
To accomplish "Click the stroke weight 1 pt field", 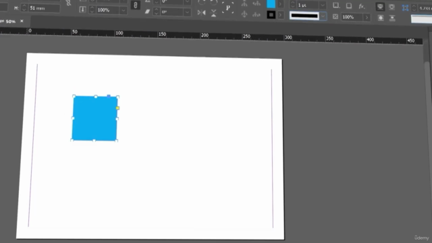I will [x=308, y=5].
